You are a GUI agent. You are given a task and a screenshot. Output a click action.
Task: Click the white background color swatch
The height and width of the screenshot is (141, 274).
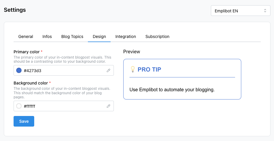click(x=19, y=106)
